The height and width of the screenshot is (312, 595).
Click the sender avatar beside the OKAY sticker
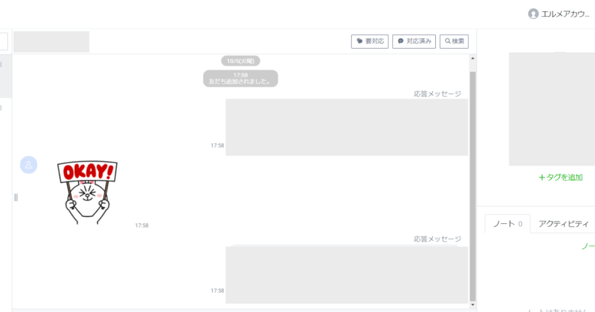click(28, 165)
